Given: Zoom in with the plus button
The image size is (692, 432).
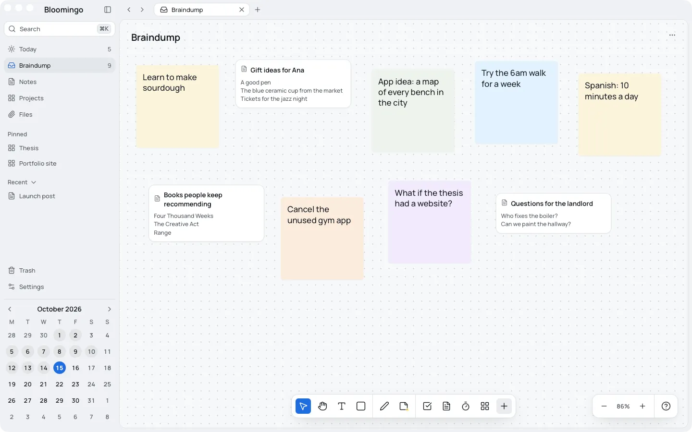Looking at the screenshot, I should point(643,406).
